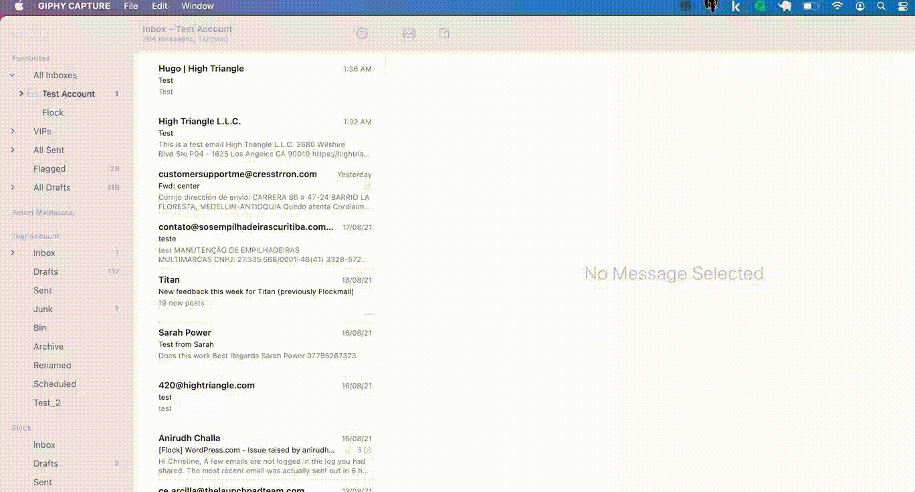Open the email from Hugo | High Triangle

click(265, 80)
